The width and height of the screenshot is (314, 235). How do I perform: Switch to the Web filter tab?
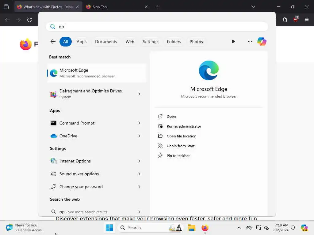pyautogui.click(x=130, y=42)
